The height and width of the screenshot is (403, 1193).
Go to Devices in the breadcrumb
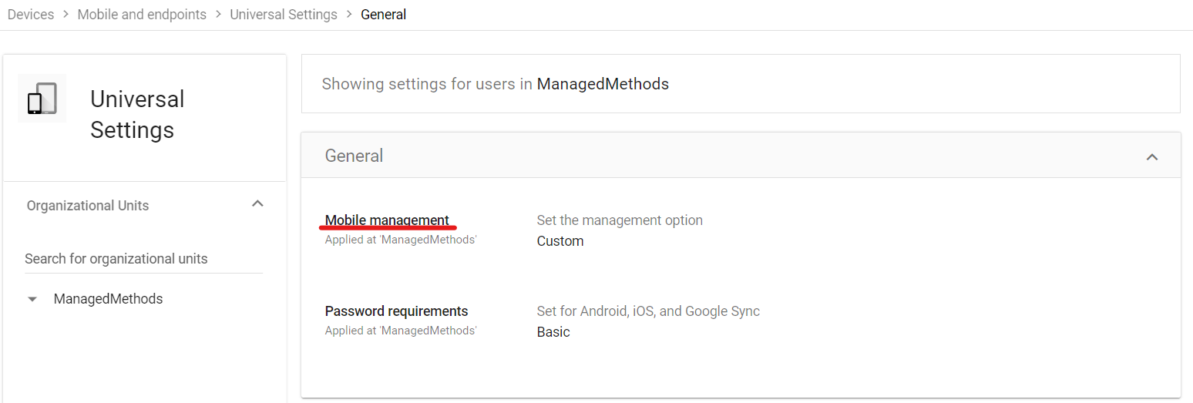[x=31, y=15]
